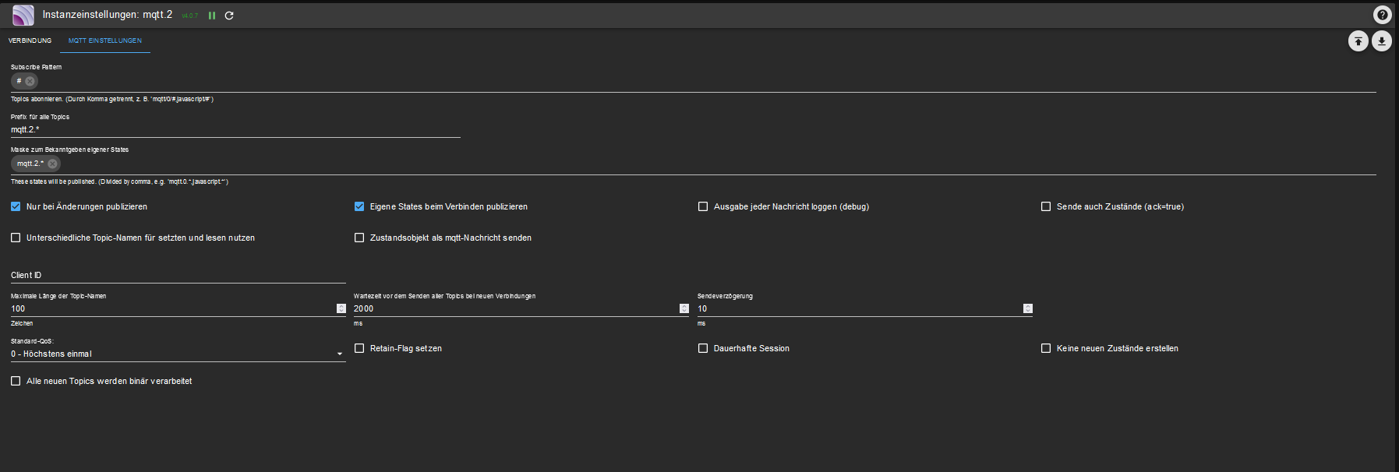Uncheck 'Nur bei Änderungen publizieren'
Image resolution: width=1399 pixels, height=472 pixels.
coord(16,206)
